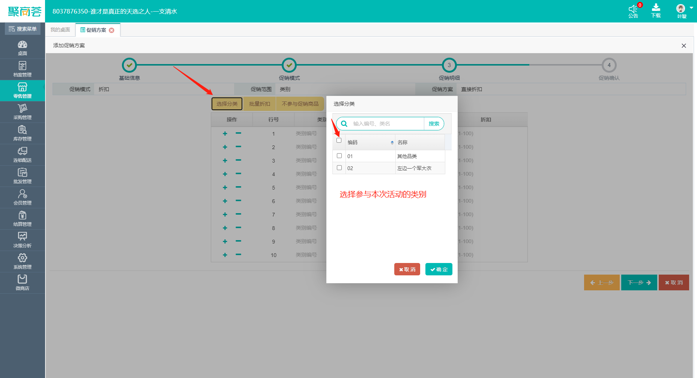The height and width of the screenshot is (378, 697).
Task: Open 档案管理 in the sidebar
Action: click(x=23, y=69)
